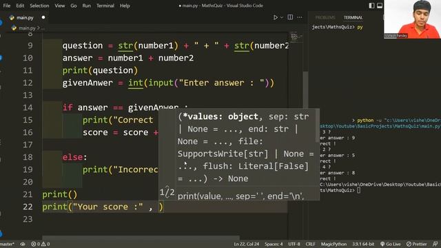Click master branch in status bar
Image resolution: width=441 pixels, height=248 pixels.
[x=7, y=244]
